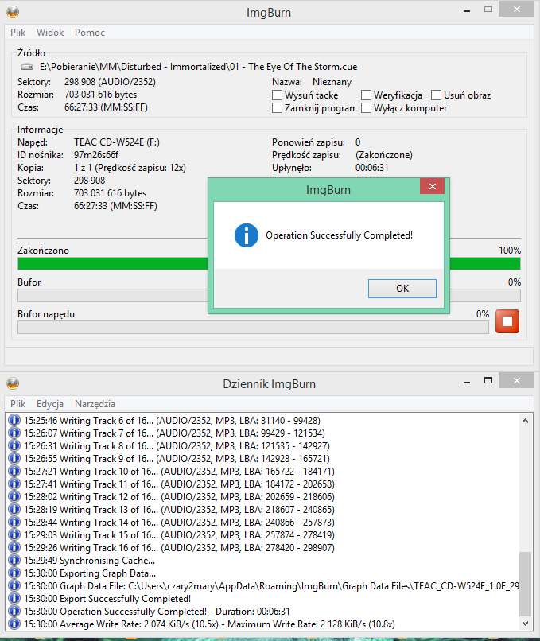
Task: Click the Dziennik ImgBurn window app icon
Action: coord(13,383)
